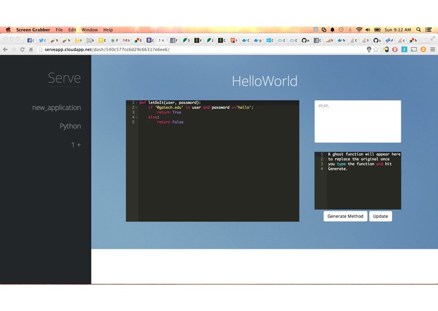Click the notification bell icon
The width and height of the screenshot is (438, 311).
point(332,30)
